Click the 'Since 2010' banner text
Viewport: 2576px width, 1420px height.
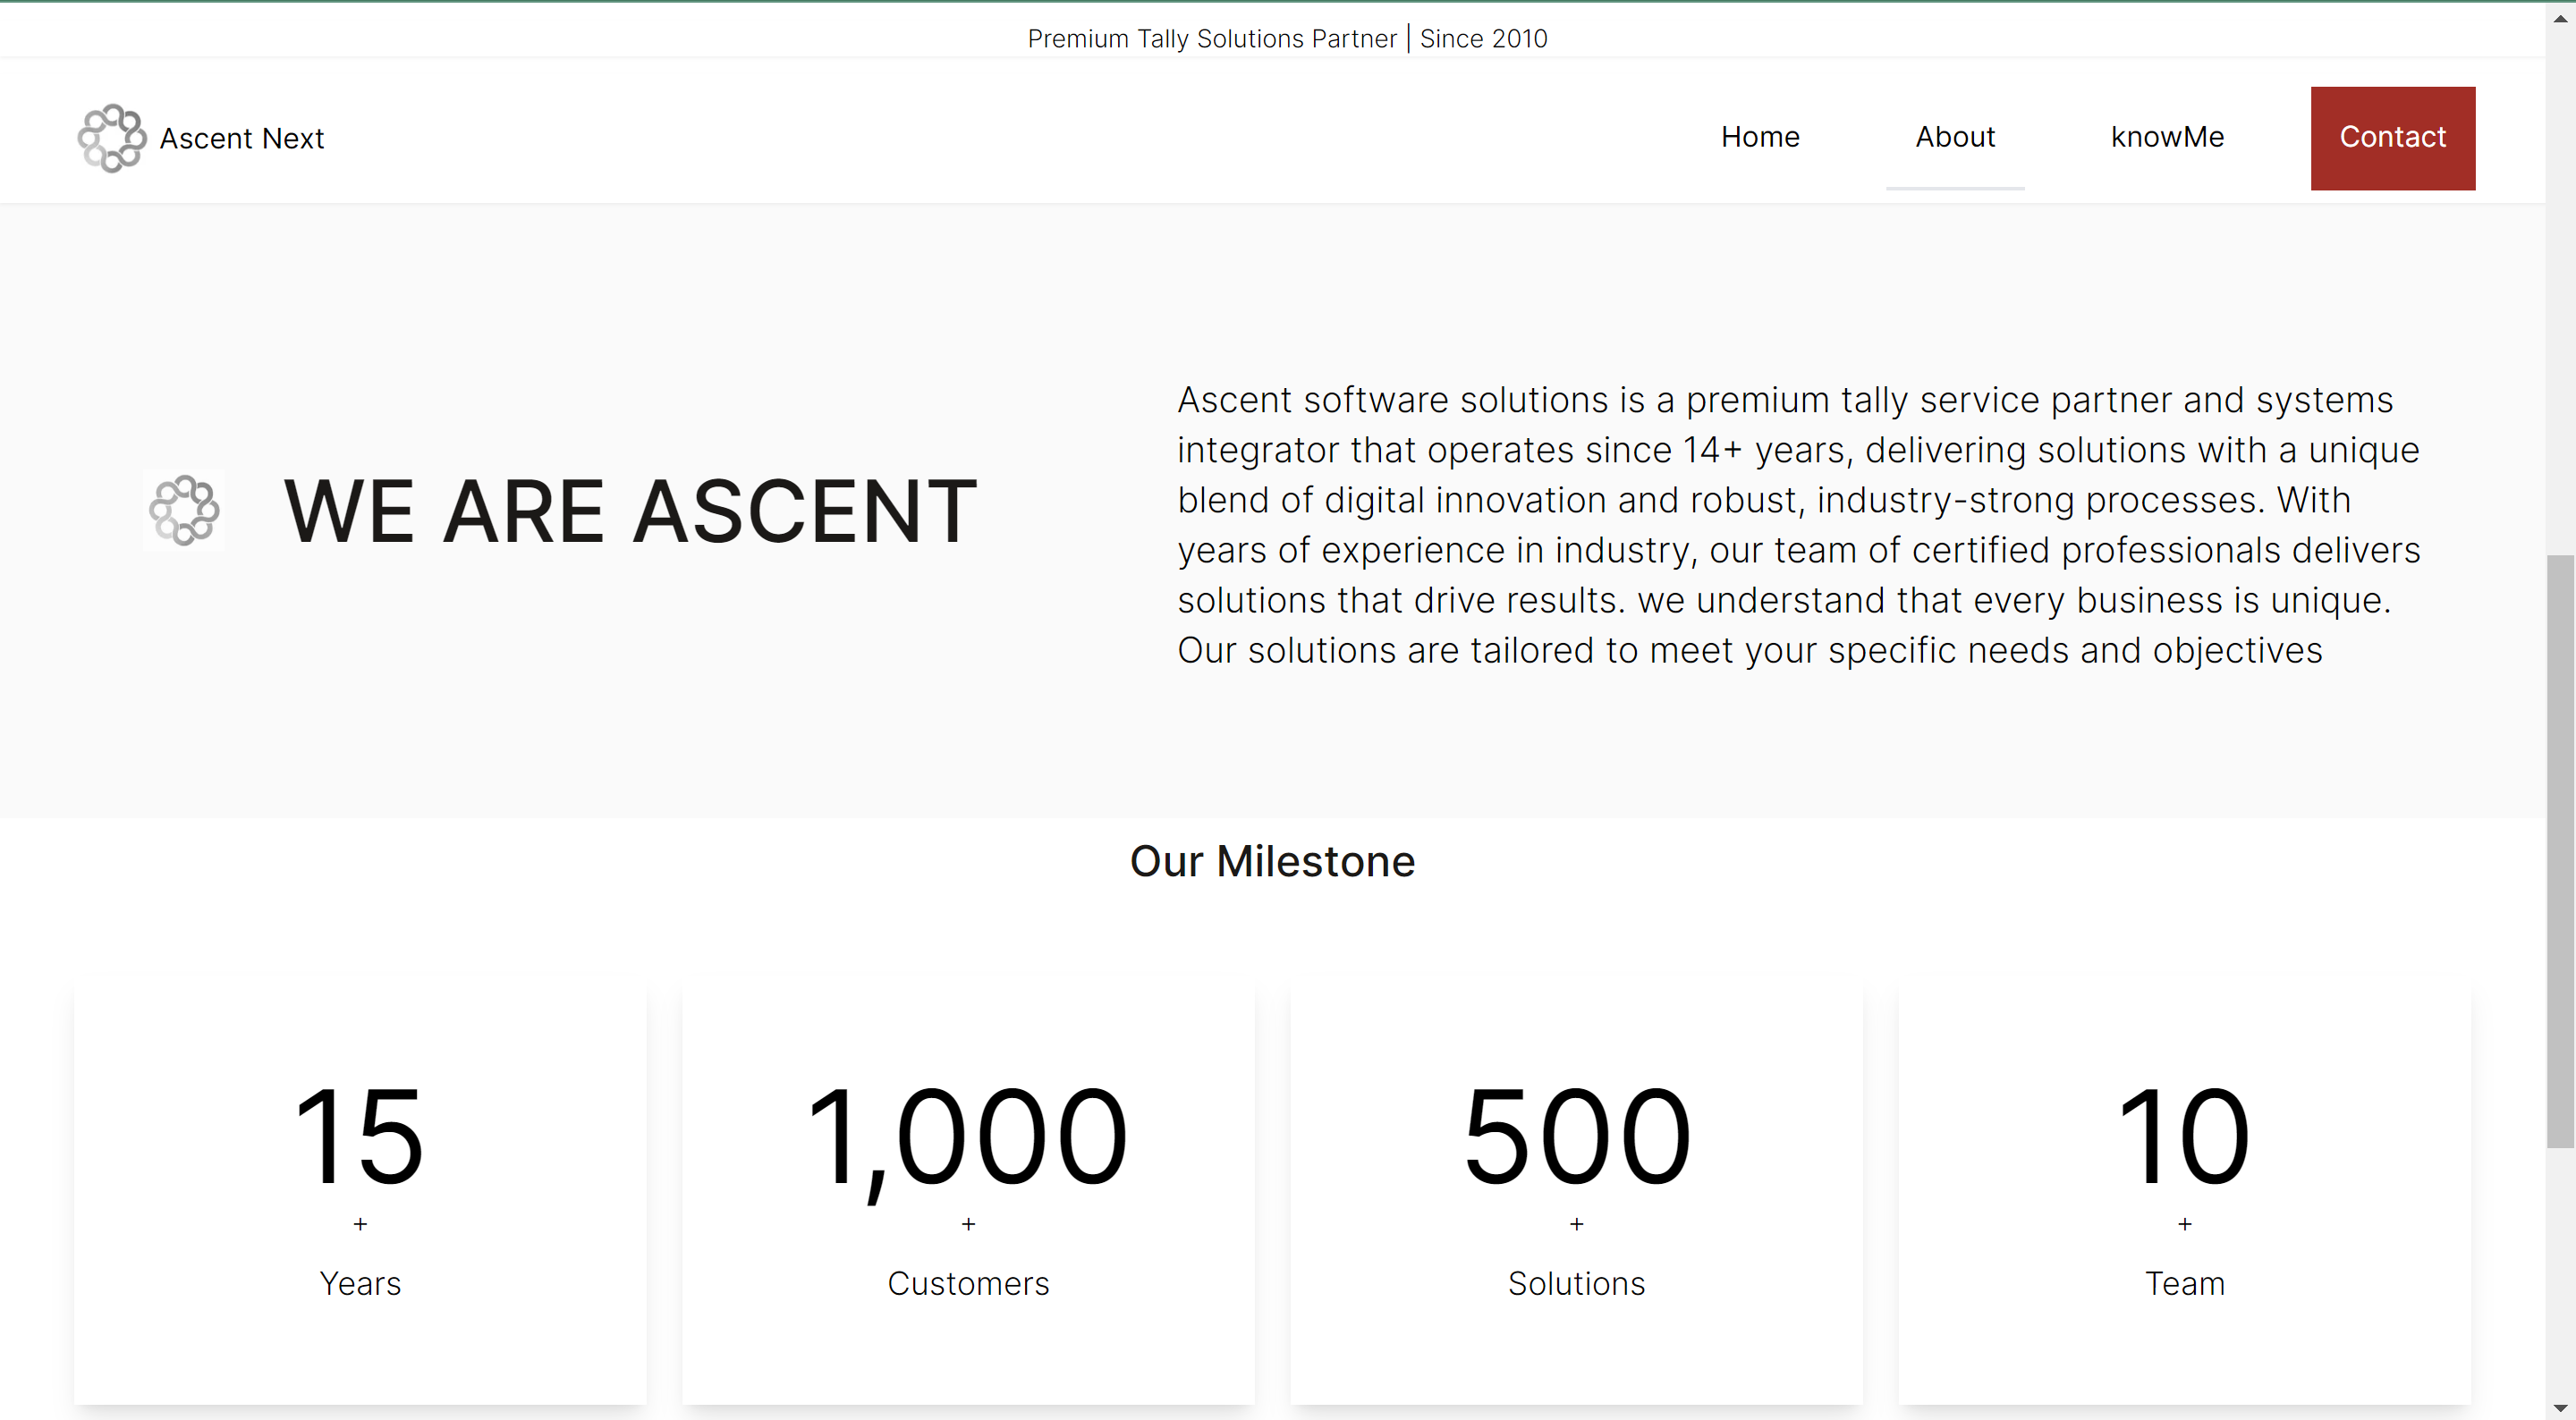(1483, 38)
